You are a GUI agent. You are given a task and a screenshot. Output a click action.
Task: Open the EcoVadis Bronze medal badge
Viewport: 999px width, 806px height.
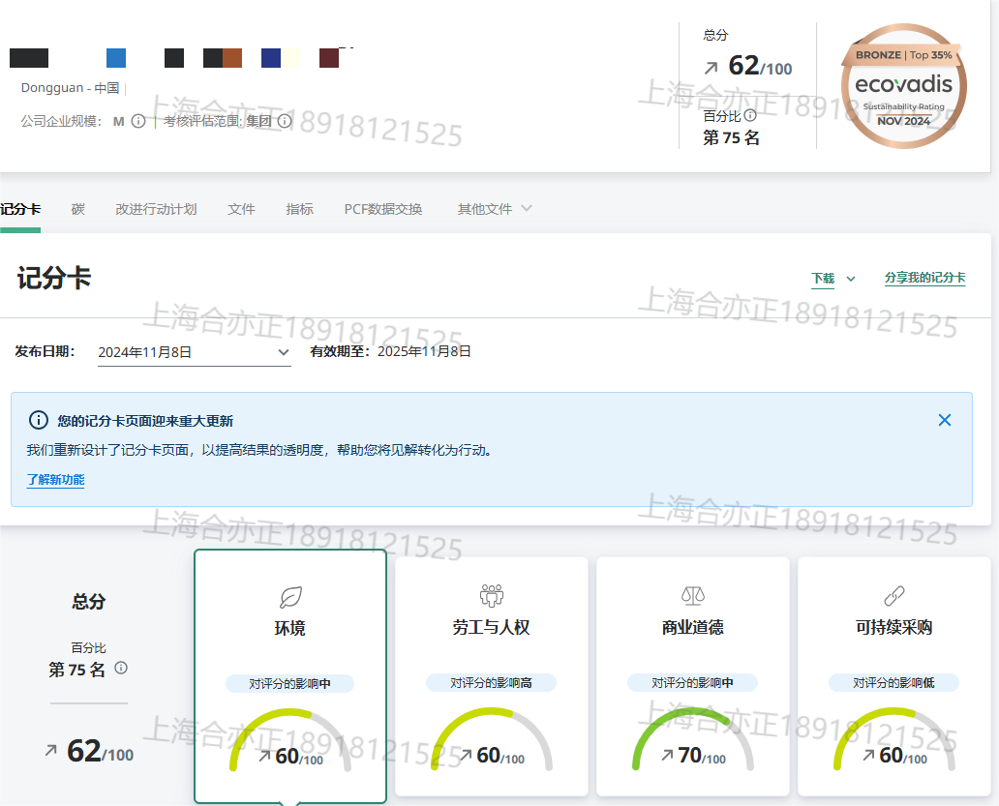(x=902, y=87)
